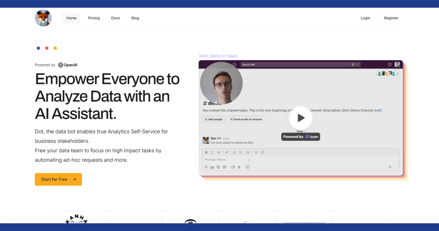Image resolution: width=439 pixels, height=231 pixels.
Task: Click the code block icon in Slack composer
Action: (x=262, y=152)
